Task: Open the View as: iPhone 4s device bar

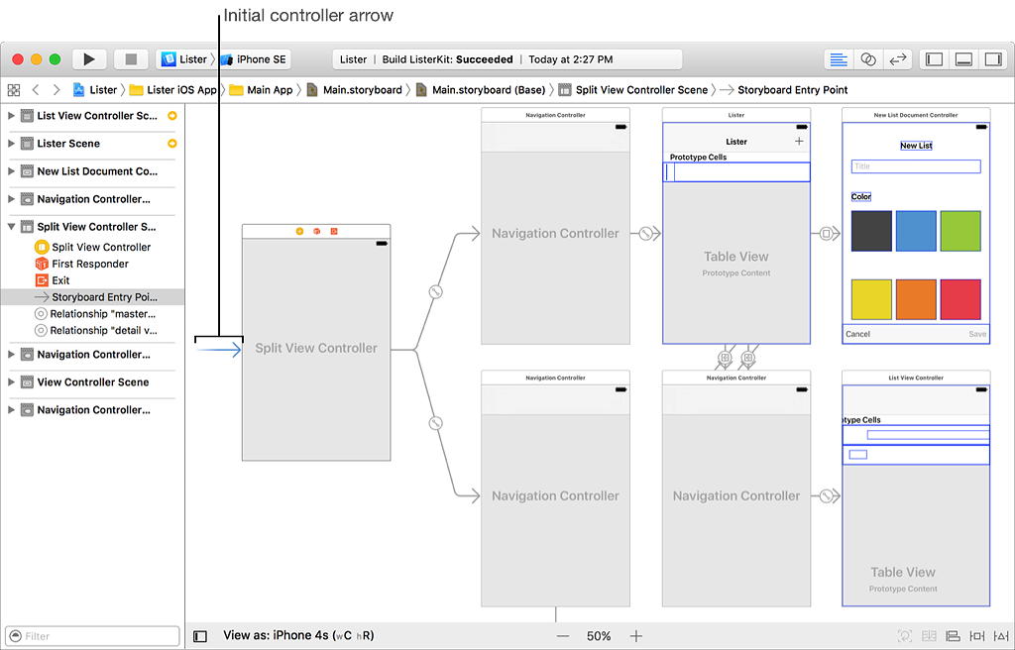Action: coord(298,636)
